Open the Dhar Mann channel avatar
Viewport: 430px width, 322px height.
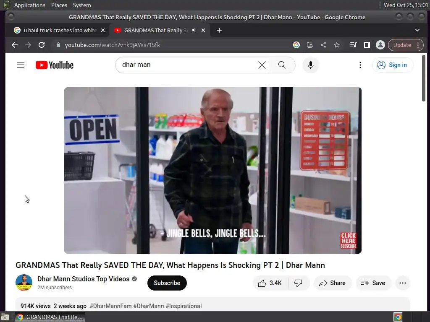24,283
